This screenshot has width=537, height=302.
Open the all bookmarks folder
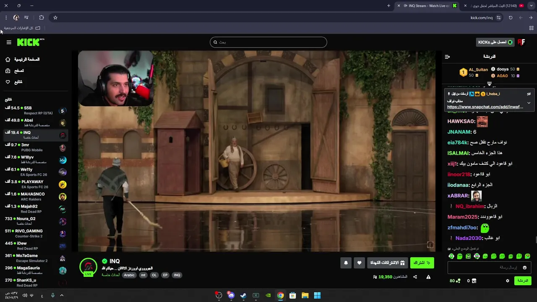tap(22, 28)
